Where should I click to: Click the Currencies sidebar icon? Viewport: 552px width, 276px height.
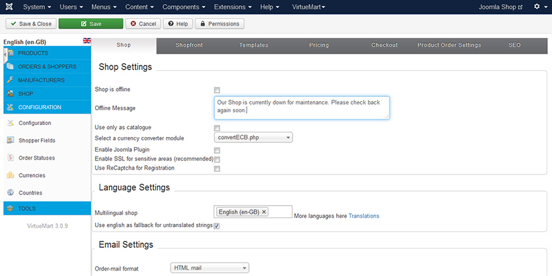[x=11, y=176]
